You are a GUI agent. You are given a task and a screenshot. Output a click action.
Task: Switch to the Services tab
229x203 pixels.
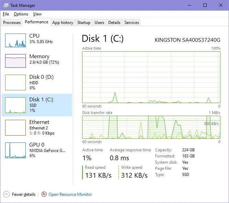132,23
